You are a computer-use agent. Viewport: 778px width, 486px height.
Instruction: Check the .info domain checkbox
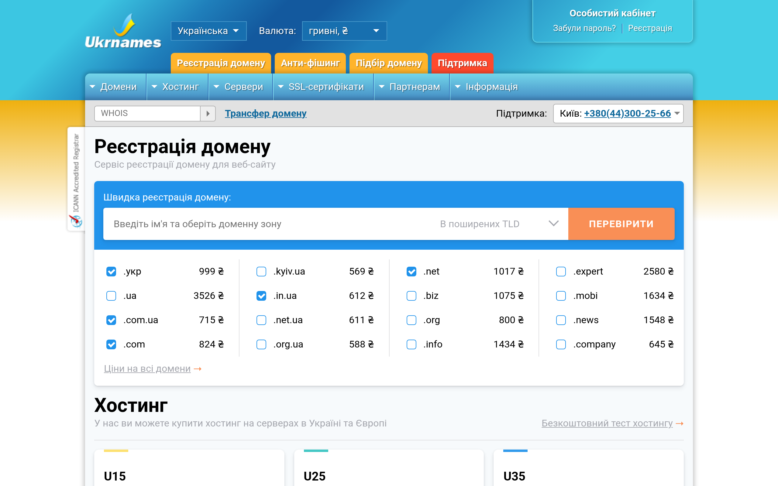tap(411, 344)
